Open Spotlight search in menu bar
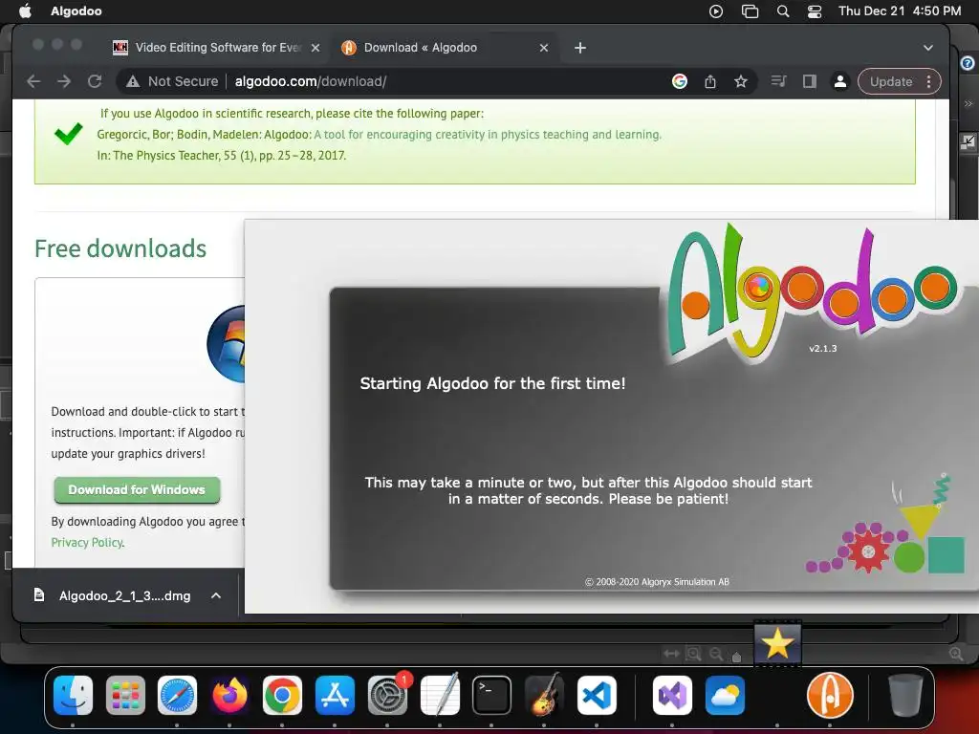Viewport: 979px width, 734px height. pos(782,11)
